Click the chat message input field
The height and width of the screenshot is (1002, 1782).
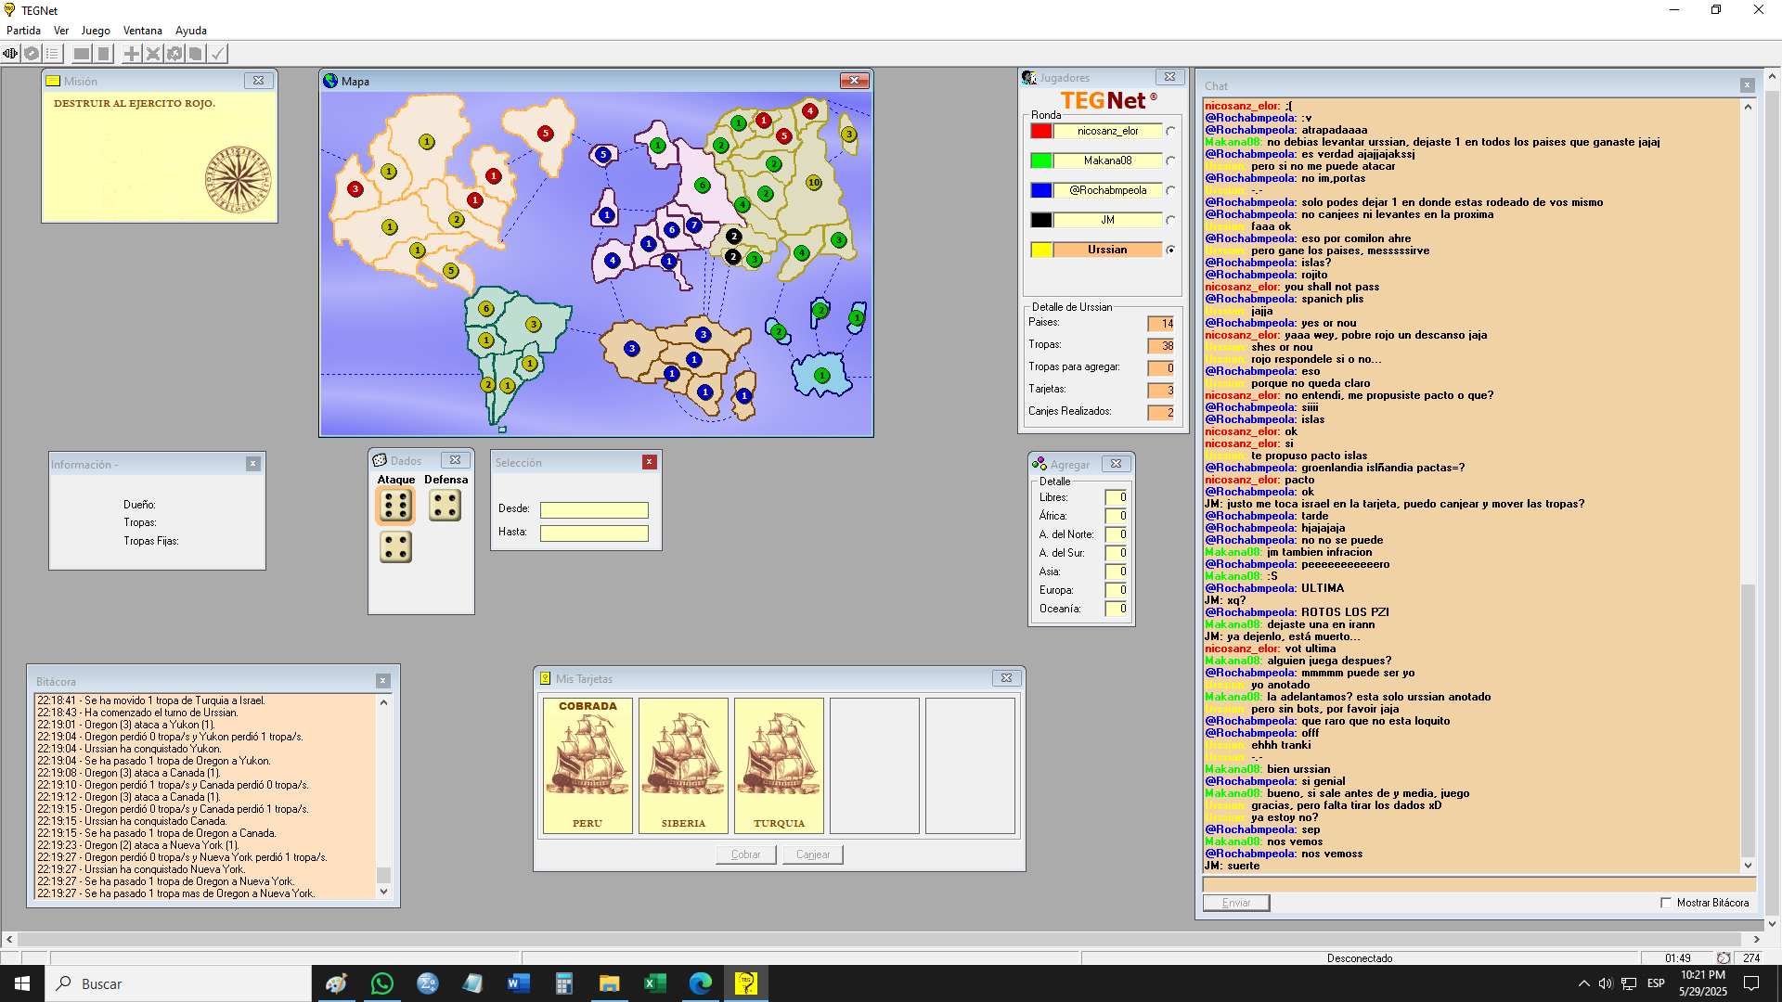pos(1479,885)
